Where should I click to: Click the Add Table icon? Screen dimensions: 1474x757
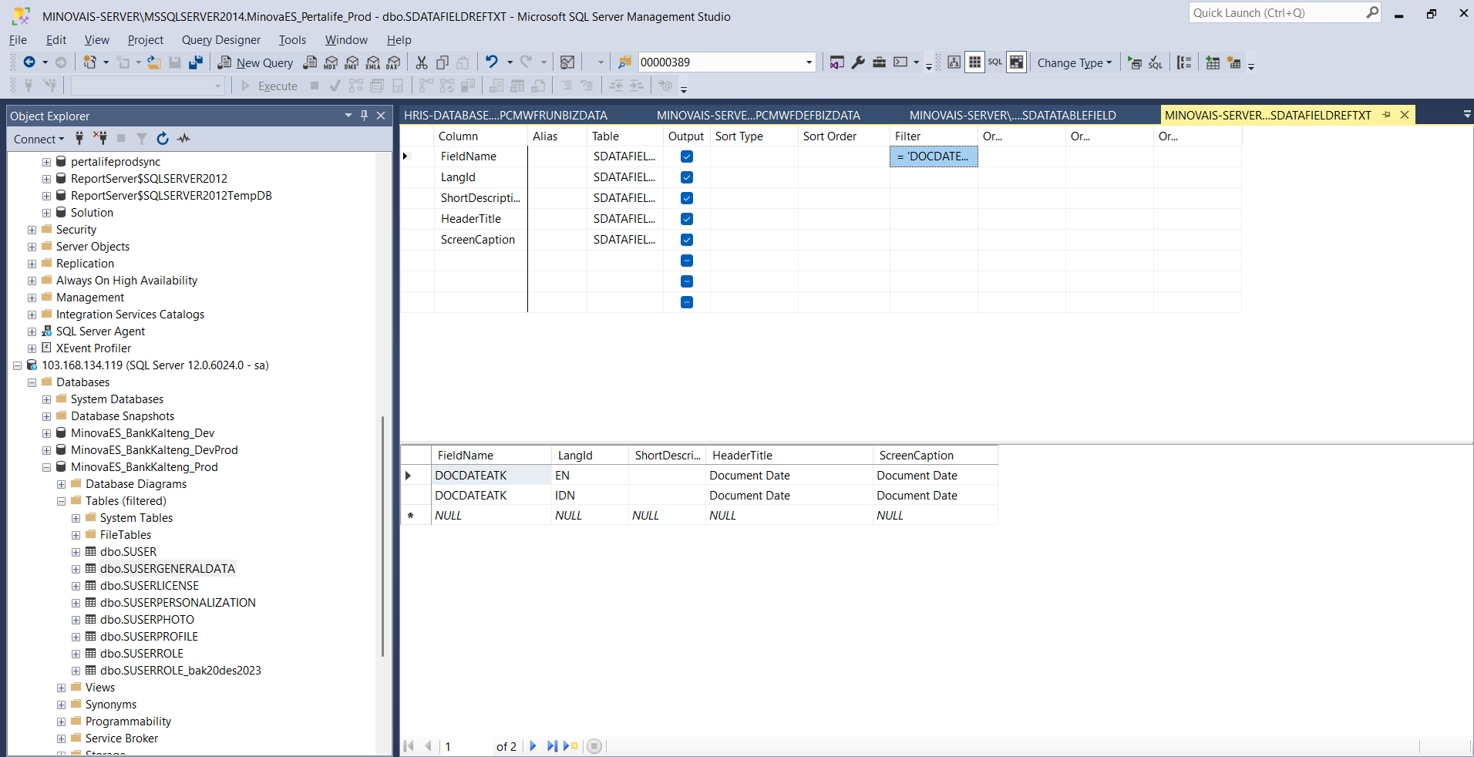point(1213,62)
